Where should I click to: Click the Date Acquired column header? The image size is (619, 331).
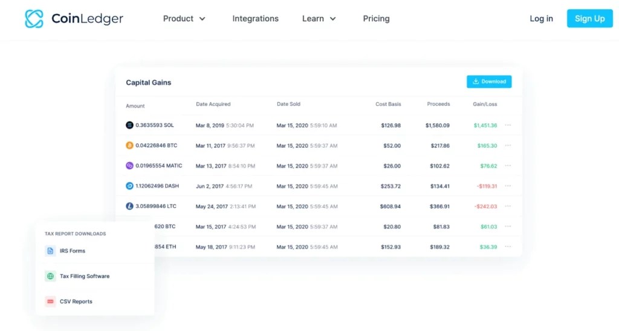click(213, 104)
